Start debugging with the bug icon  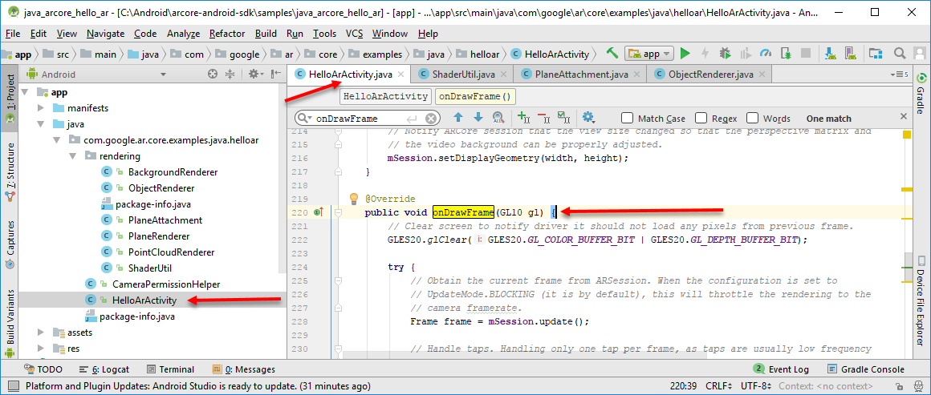(725, 54)
